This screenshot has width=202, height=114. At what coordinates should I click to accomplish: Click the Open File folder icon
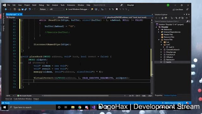coord(19,9)
